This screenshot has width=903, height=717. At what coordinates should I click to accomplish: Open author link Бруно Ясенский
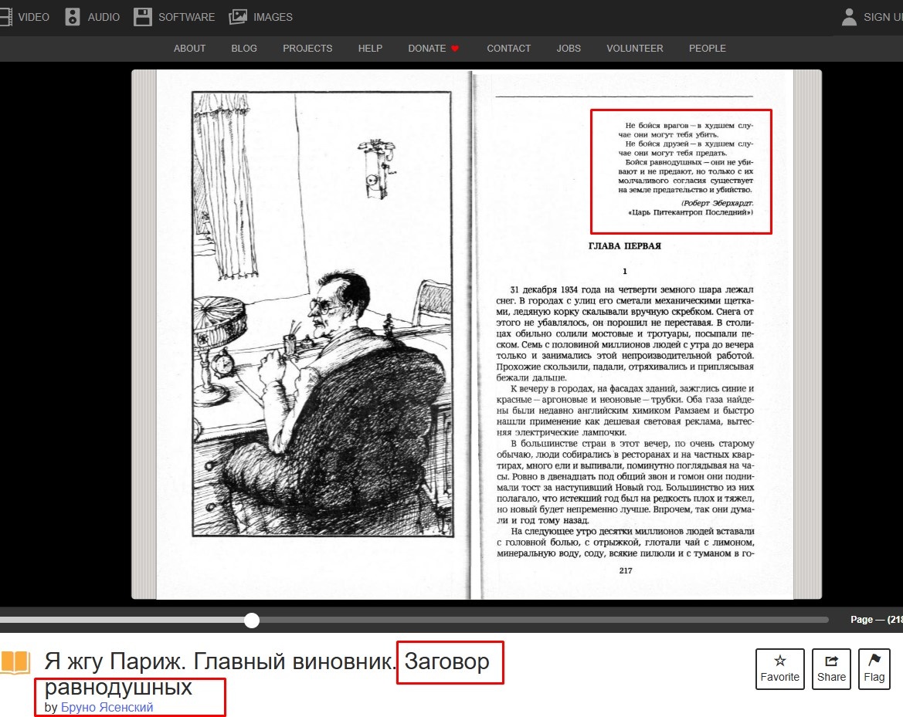(x=107, y=707)
